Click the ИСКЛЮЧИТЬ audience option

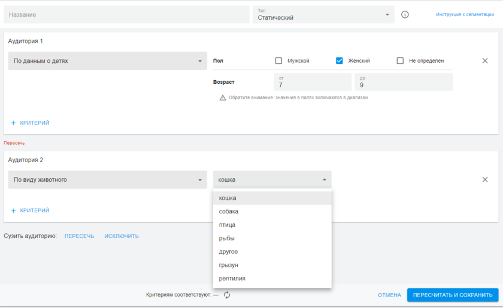[x=122, y=236]
